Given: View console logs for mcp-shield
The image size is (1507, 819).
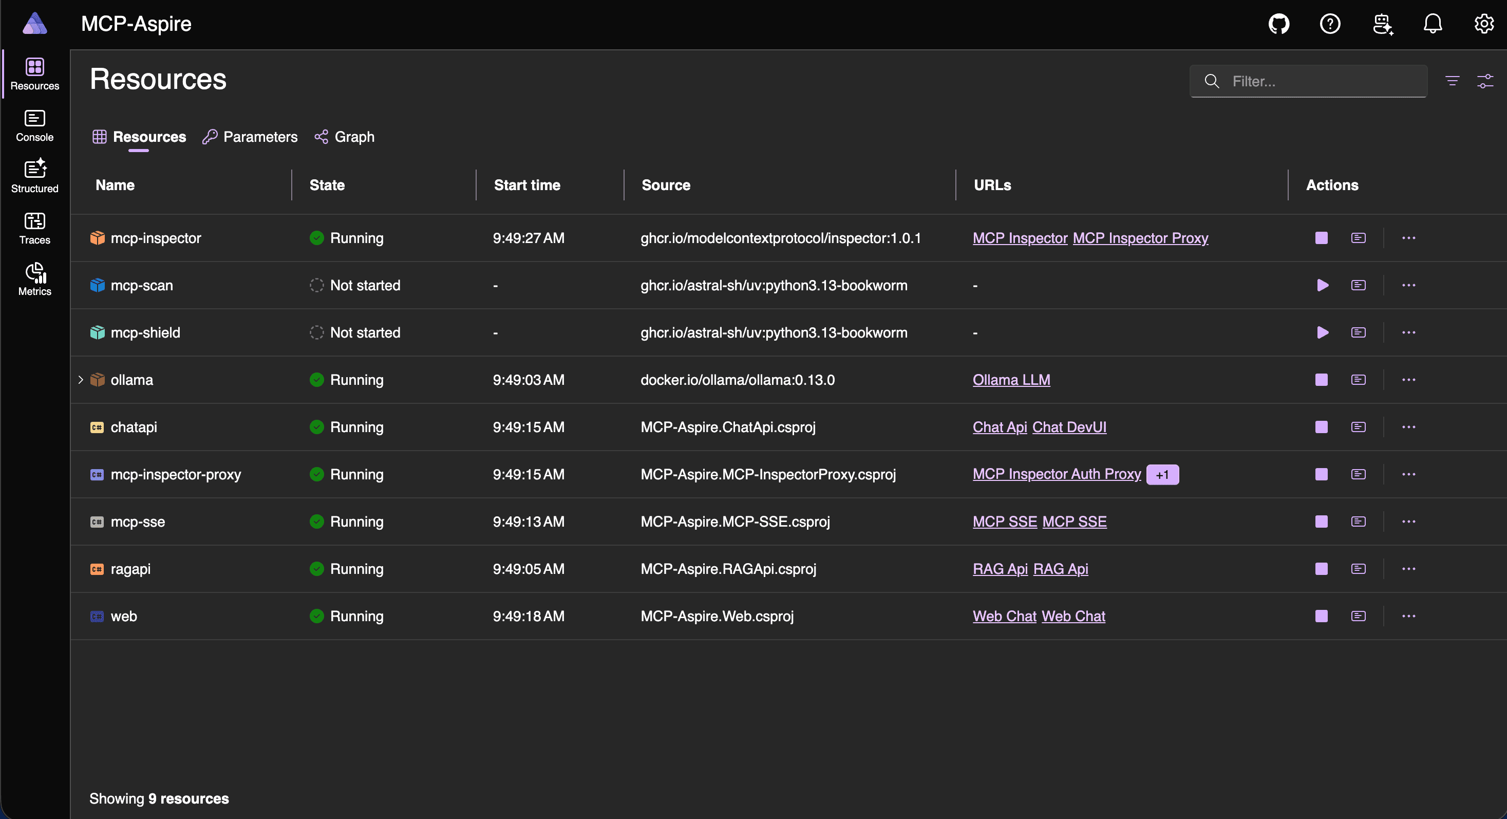Looking at the screenshot, I should click(1359, 333).
